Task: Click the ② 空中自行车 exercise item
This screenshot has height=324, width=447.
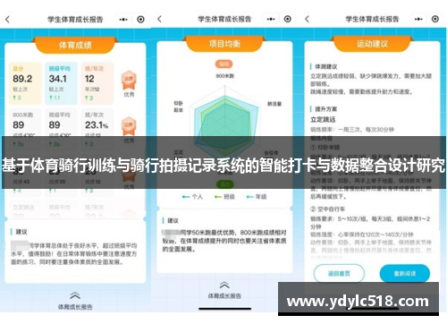Action: [x=327, y=209]
